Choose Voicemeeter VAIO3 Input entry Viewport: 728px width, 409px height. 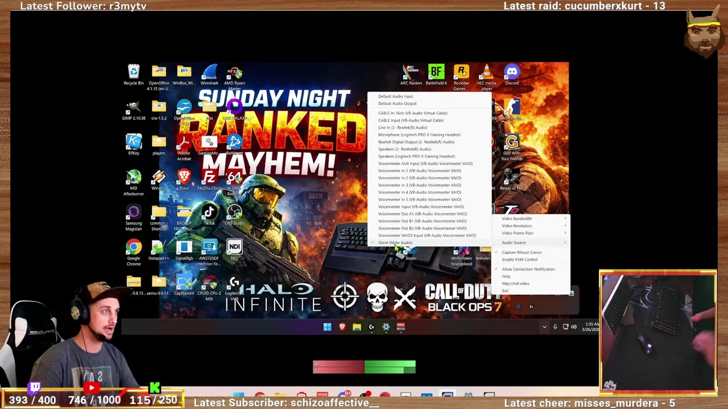pyautogui.click(x=429, y=235)
